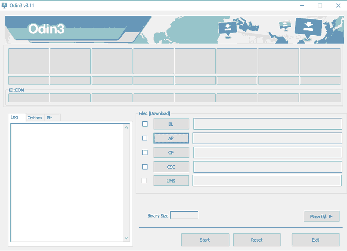Click the Odin3 app icon in title bar
The image size is (347, 251).
click(4, 6)
